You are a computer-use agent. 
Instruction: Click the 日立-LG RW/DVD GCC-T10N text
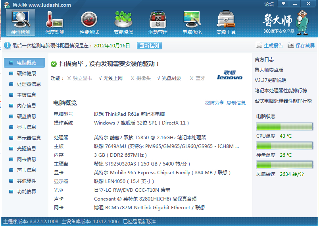132,190
